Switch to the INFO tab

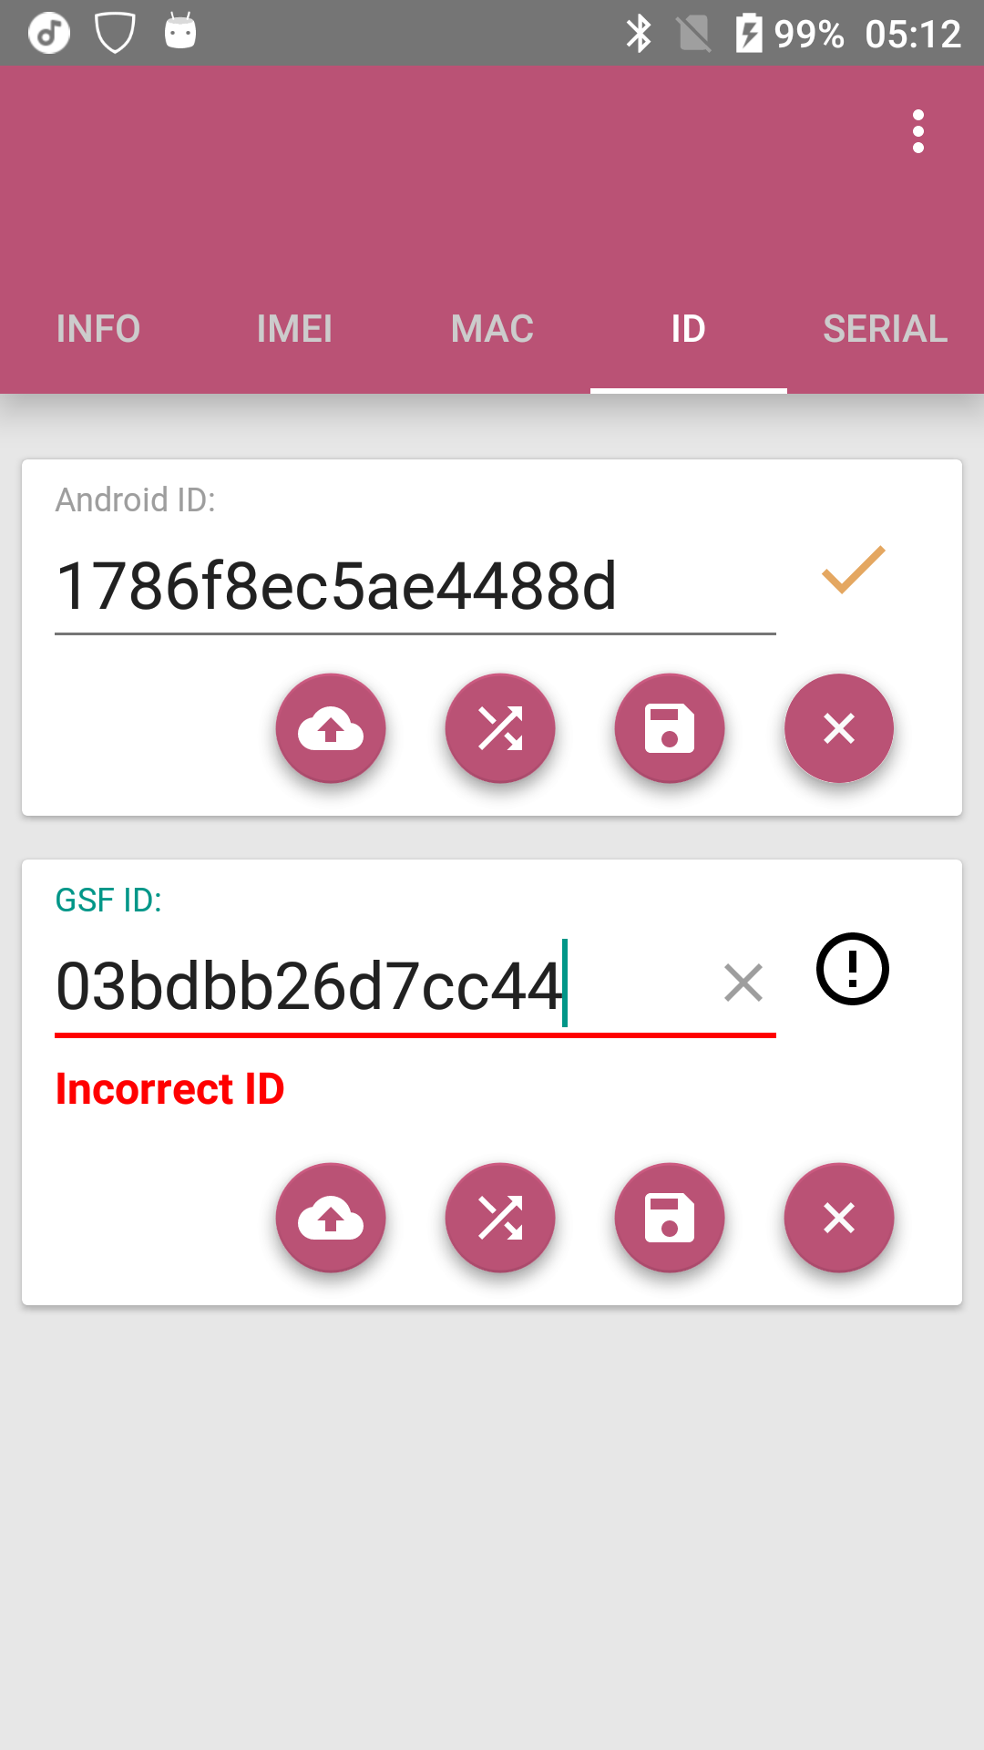[98, 329]
